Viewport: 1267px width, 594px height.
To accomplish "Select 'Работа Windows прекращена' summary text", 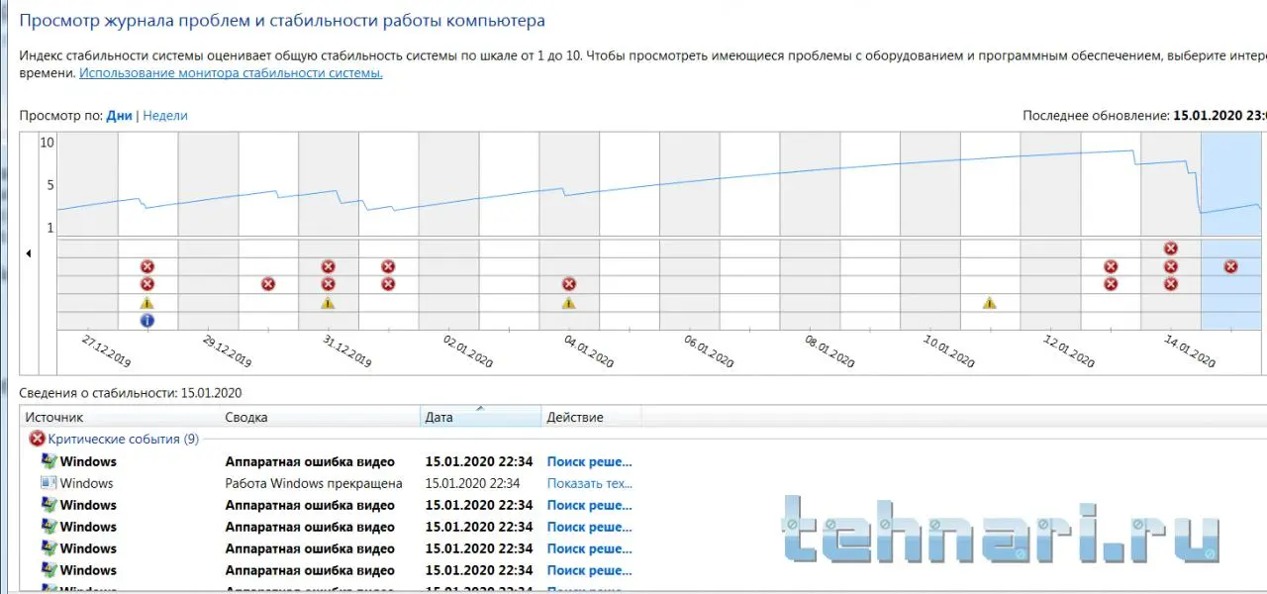I will [x=314, y=483].
